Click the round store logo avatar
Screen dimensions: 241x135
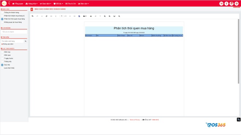point(4,3)
